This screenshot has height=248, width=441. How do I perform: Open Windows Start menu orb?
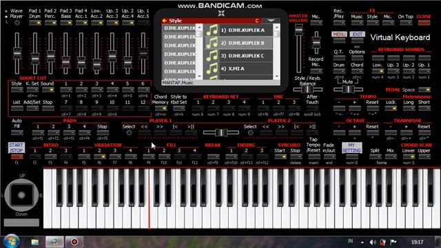pos(11,242)
